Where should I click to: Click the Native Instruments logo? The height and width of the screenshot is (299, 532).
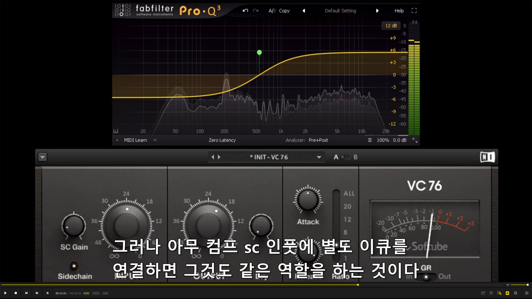[x=487, y=157]
